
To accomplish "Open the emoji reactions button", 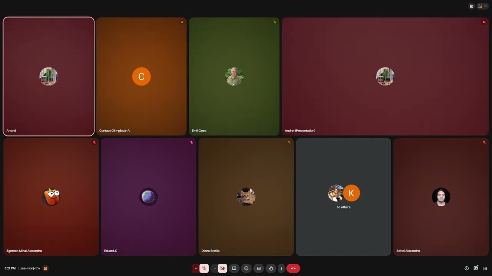I will click(x=246, y=268).
